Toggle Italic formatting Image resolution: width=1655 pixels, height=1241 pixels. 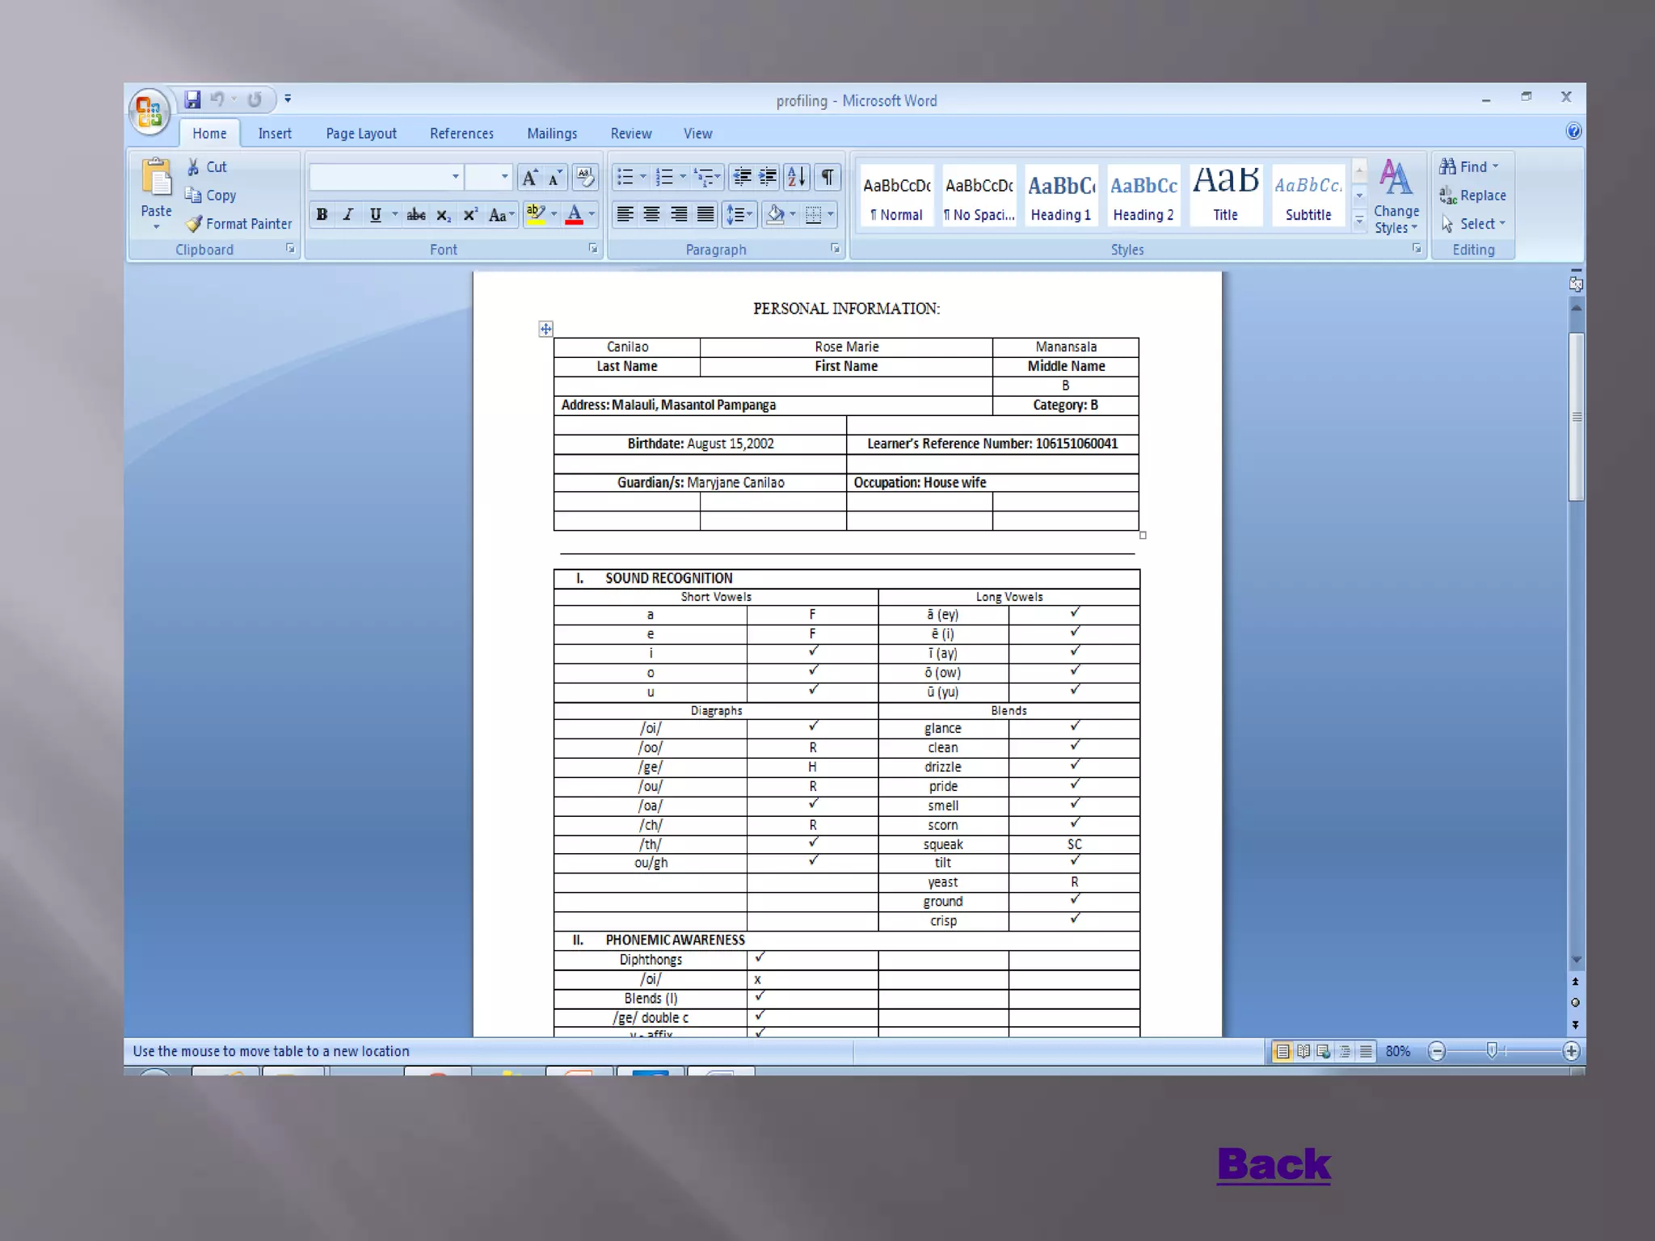point(348,215)
